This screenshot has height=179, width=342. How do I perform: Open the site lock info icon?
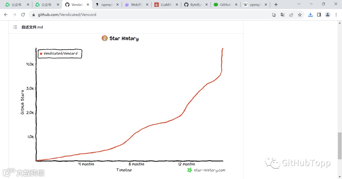pos(34,15)
